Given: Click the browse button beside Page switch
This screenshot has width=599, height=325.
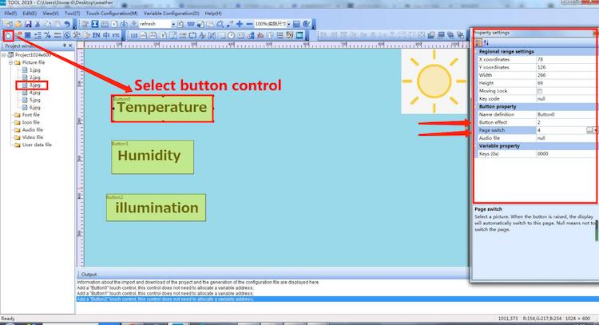Looking at the screenshot, I should (589, 129).
